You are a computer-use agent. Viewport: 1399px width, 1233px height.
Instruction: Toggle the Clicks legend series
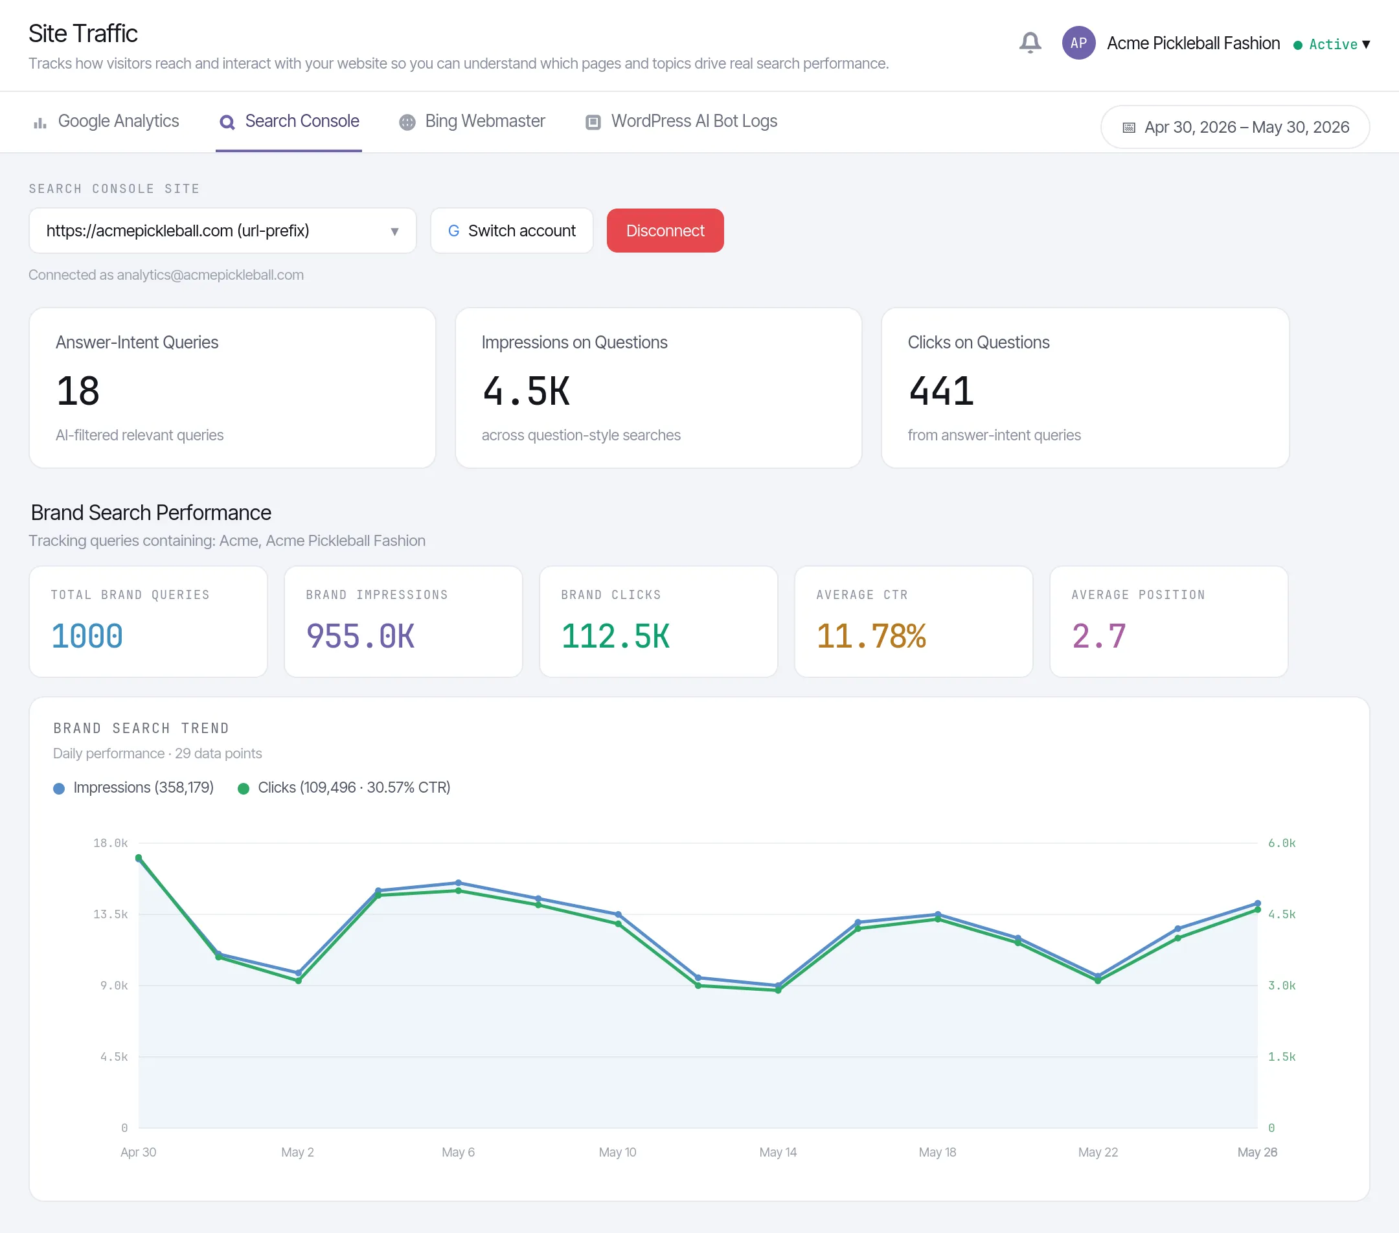point(343,787)
